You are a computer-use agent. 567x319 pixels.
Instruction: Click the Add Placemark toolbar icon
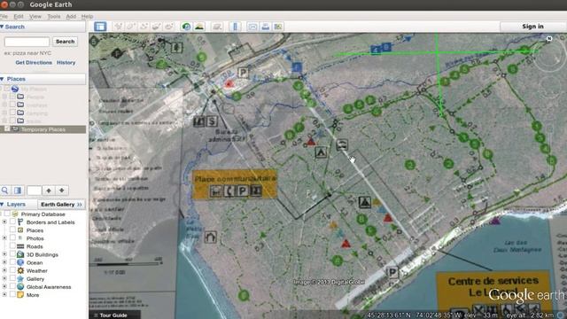tap(119, 27)
